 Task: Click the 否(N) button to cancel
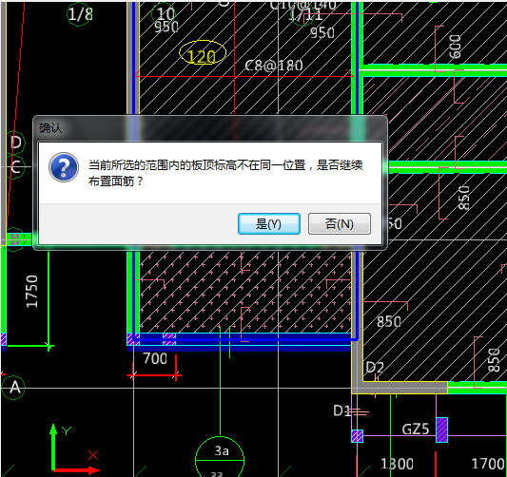[340, 223]
